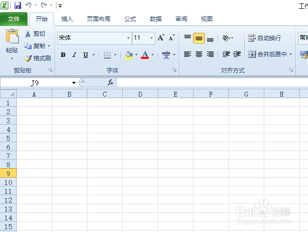Open the 对齐方式 dialog launcher

291,70
